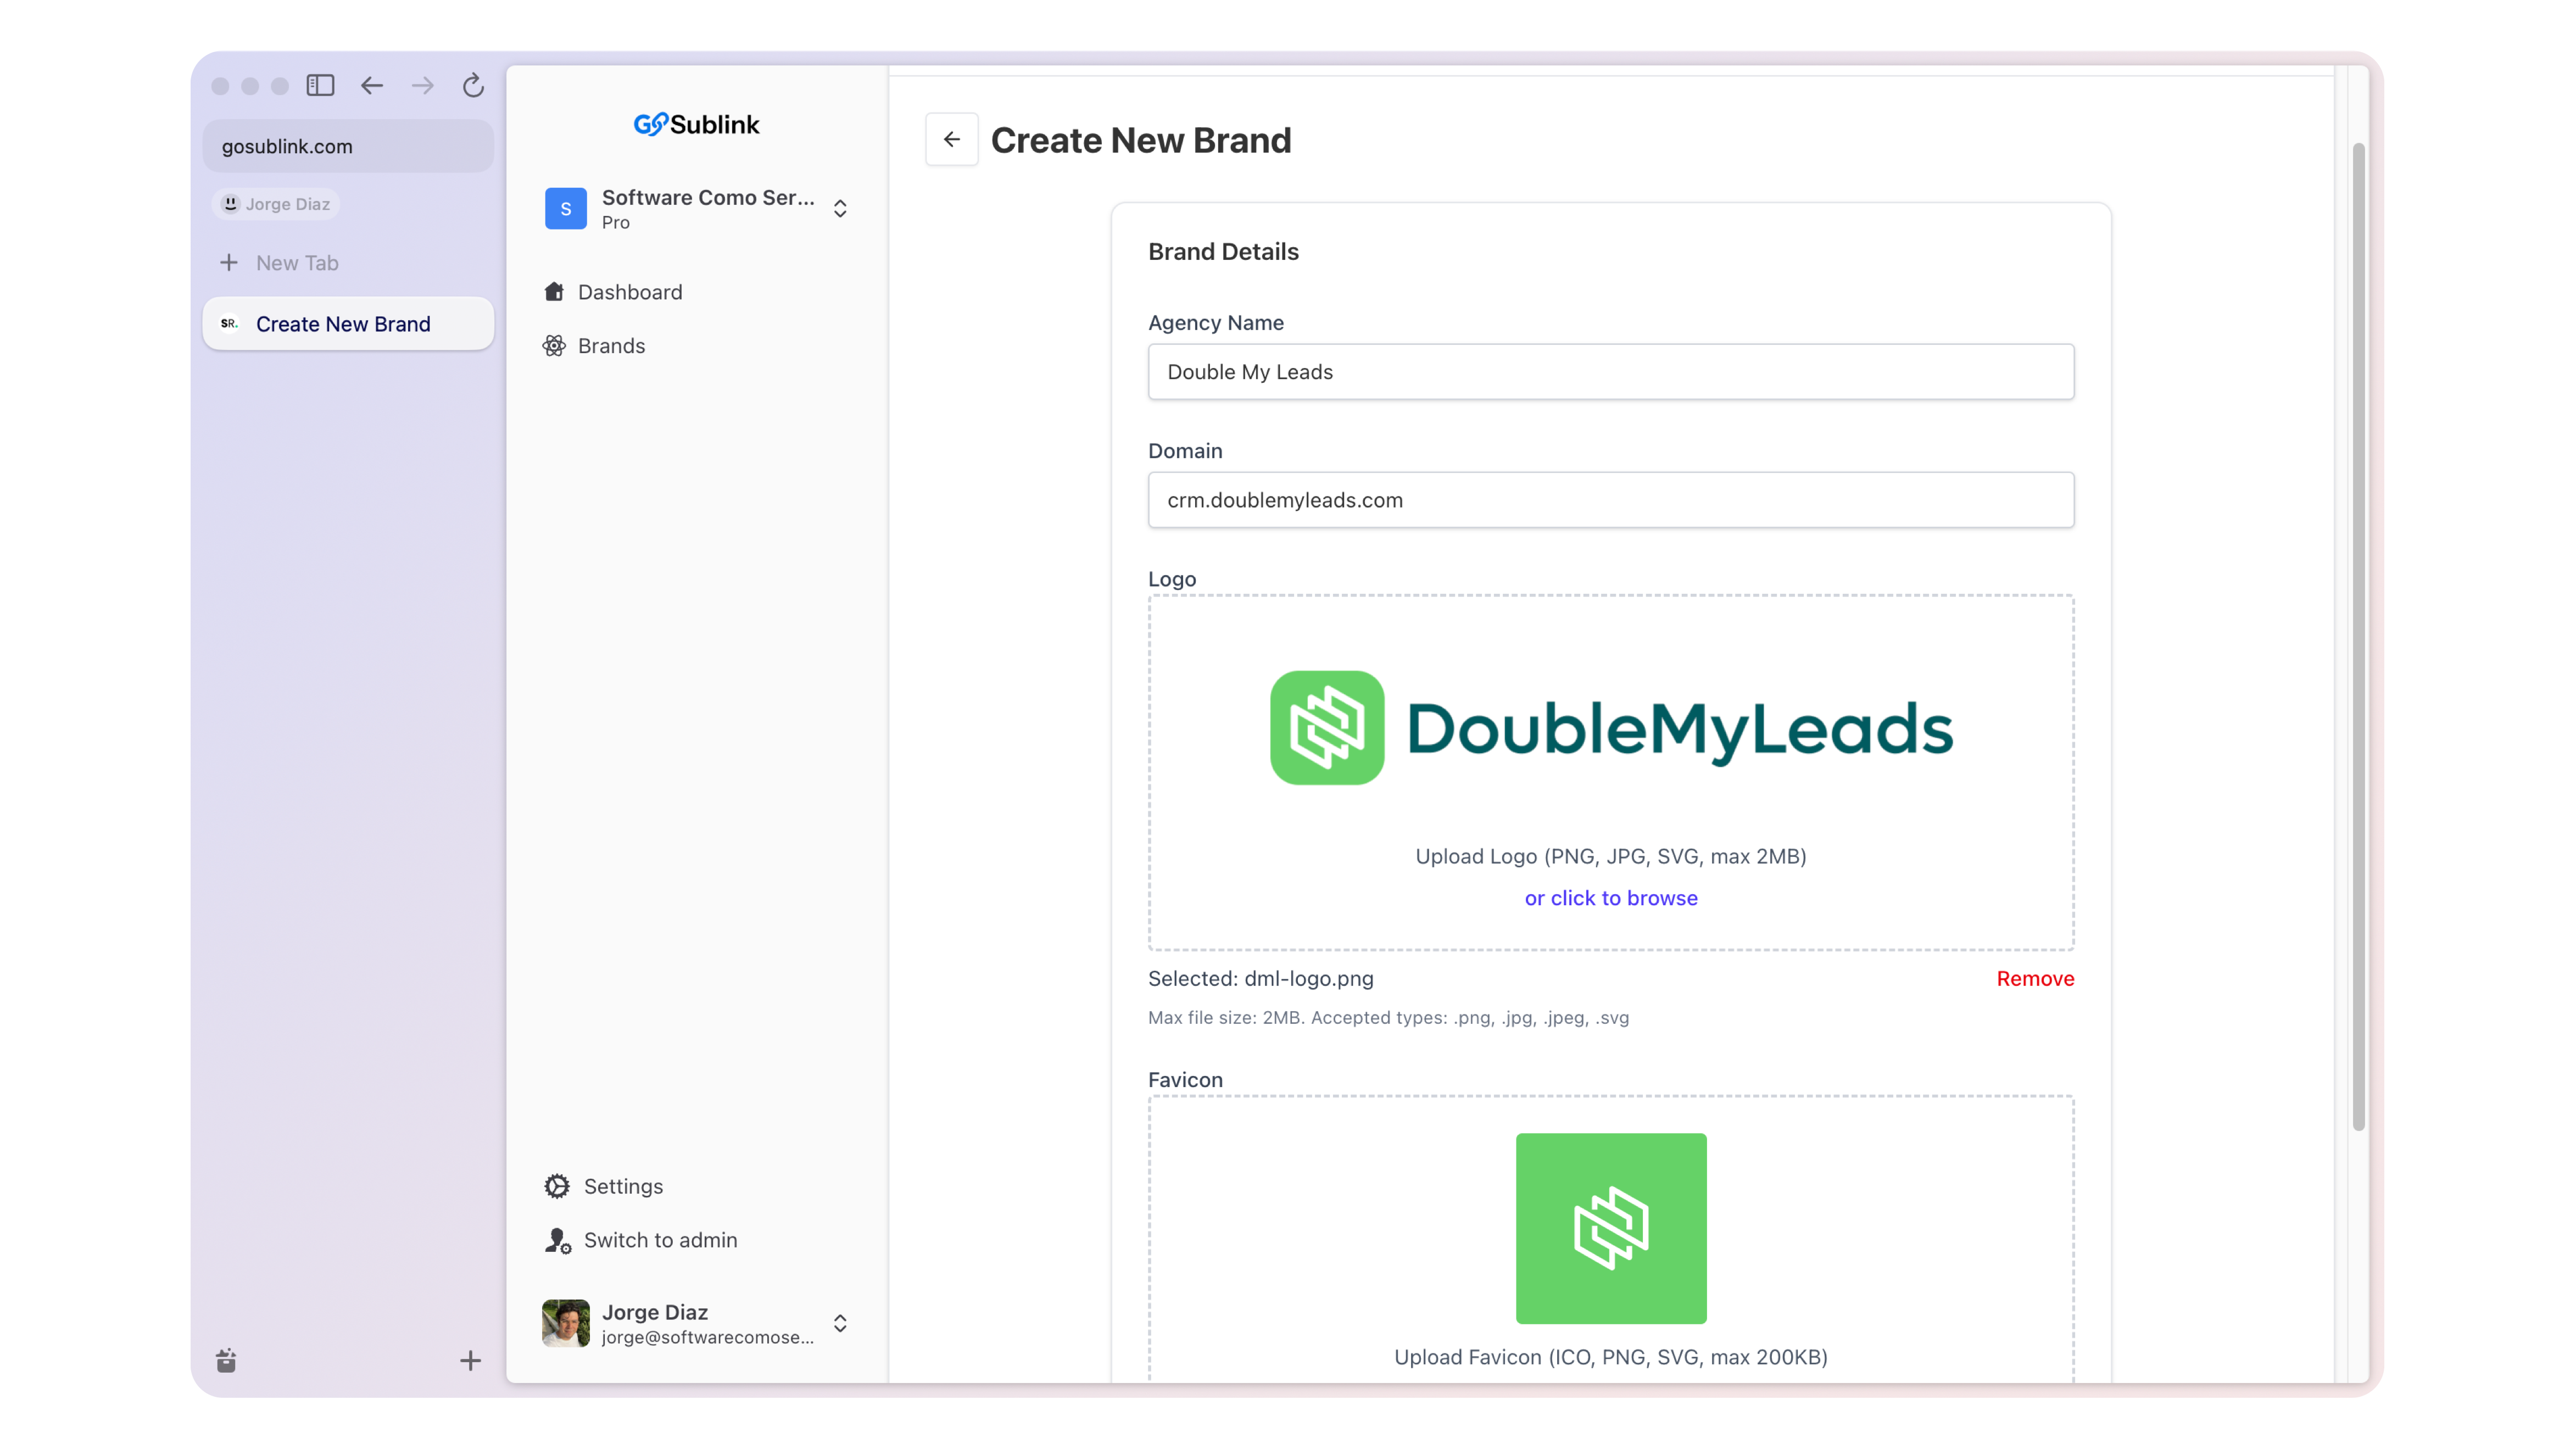Click the blue S workspace avatar
Image resolution: width=2576 pixels, height=1449 pixels.
[565, 208]
